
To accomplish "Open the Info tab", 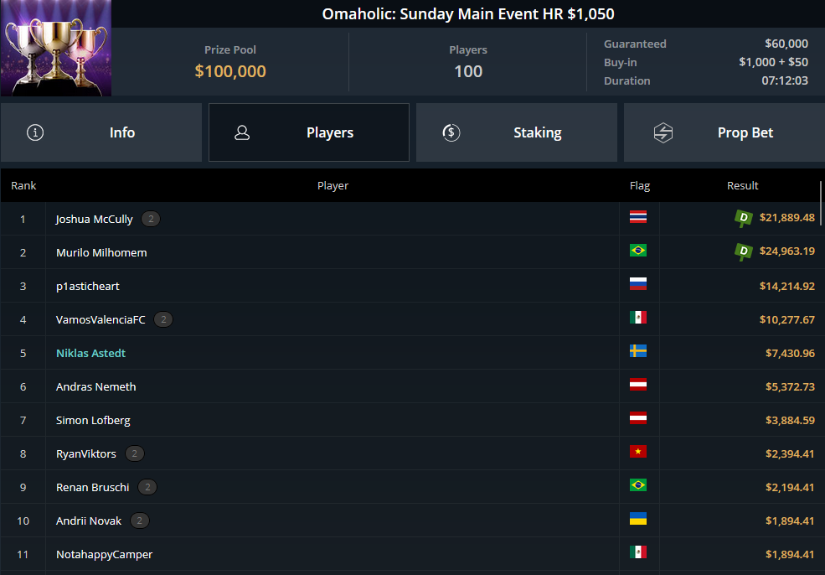I will click(101, 132).
